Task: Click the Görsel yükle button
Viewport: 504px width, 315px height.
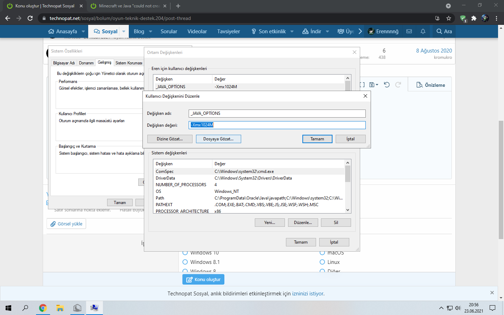Action: pos(66,224)
